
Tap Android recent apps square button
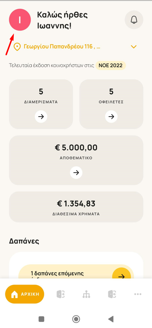tap(41, 319)
